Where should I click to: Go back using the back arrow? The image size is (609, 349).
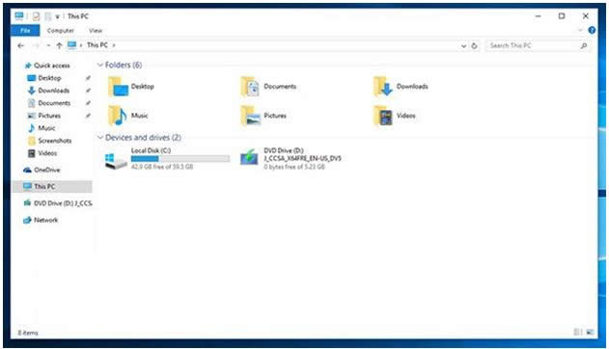[20, 45]
